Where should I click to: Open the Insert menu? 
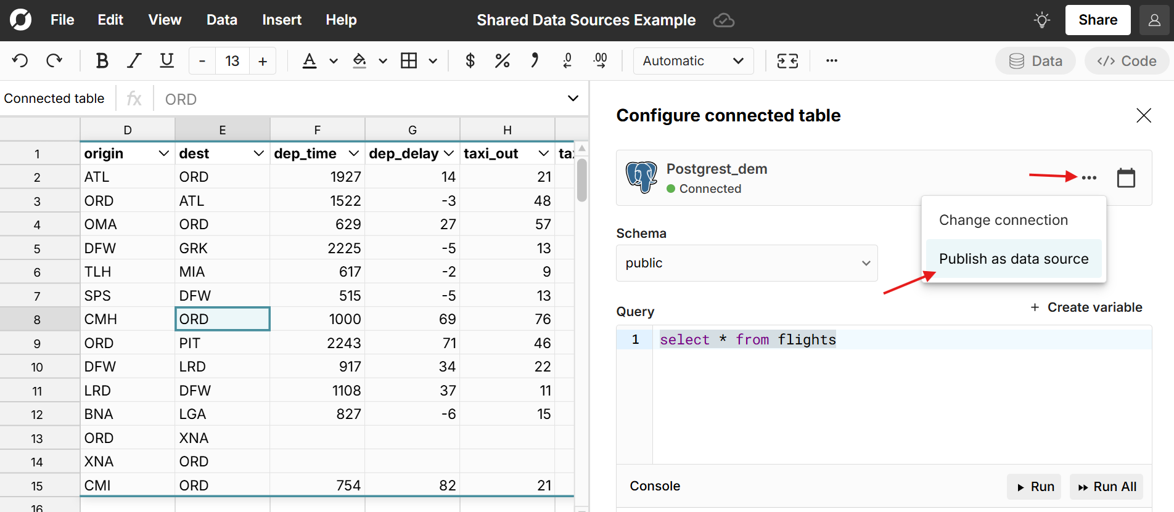coord(281,20)
